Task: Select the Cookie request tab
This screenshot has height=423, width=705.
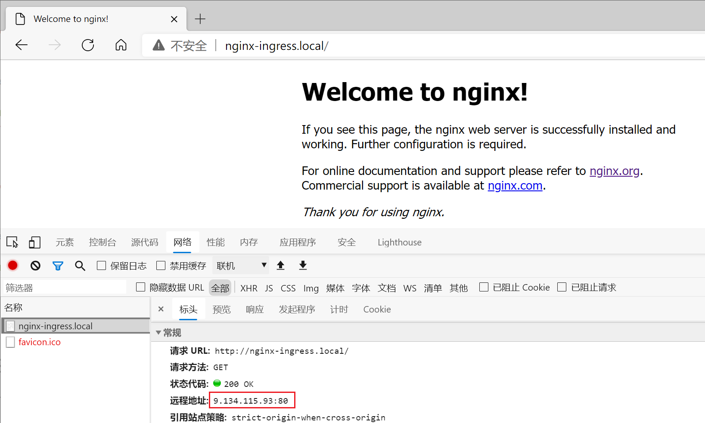Action: point(377,310)
